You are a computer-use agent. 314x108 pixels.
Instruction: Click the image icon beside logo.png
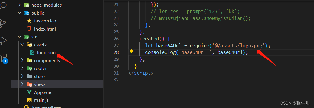[32, 52]
